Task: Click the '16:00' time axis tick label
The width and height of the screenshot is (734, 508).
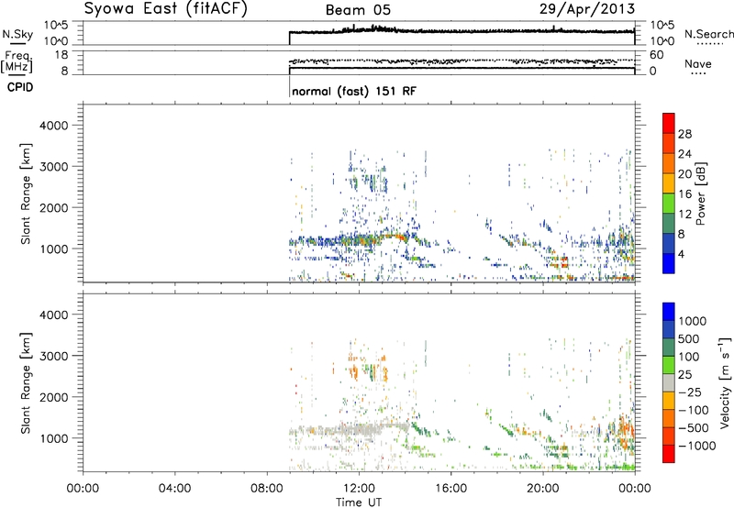Action: pos(450,489)
